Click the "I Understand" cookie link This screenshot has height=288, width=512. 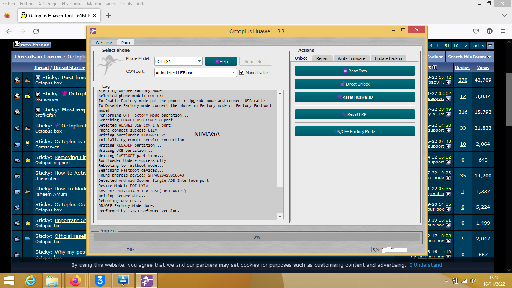[426, 265]
